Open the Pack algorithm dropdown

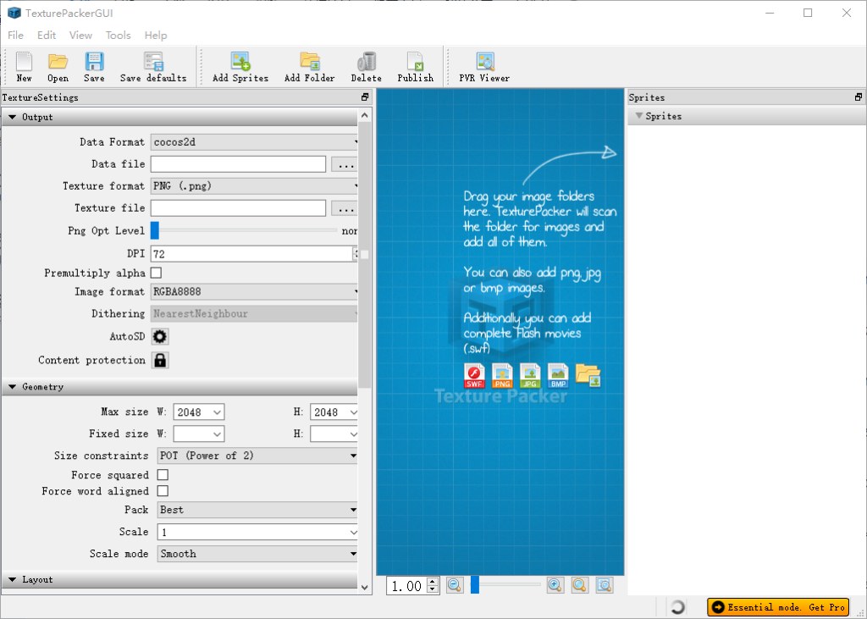pyautogui.click(x=257, y=510)
